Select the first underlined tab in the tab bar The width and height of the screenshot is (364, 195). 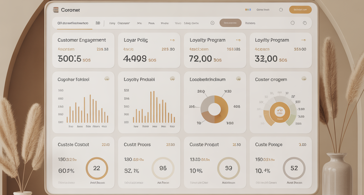click(73, 23)
